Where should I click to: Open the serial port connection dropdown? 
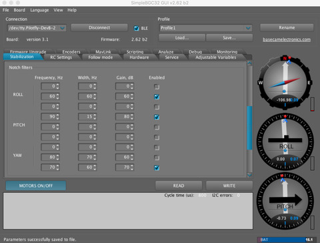point(37,28)
